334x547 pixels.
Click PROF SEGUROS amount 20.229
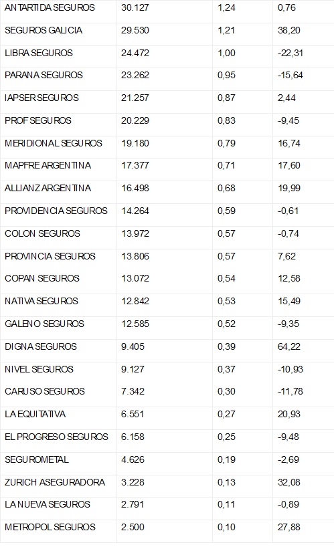pos(135,121)
